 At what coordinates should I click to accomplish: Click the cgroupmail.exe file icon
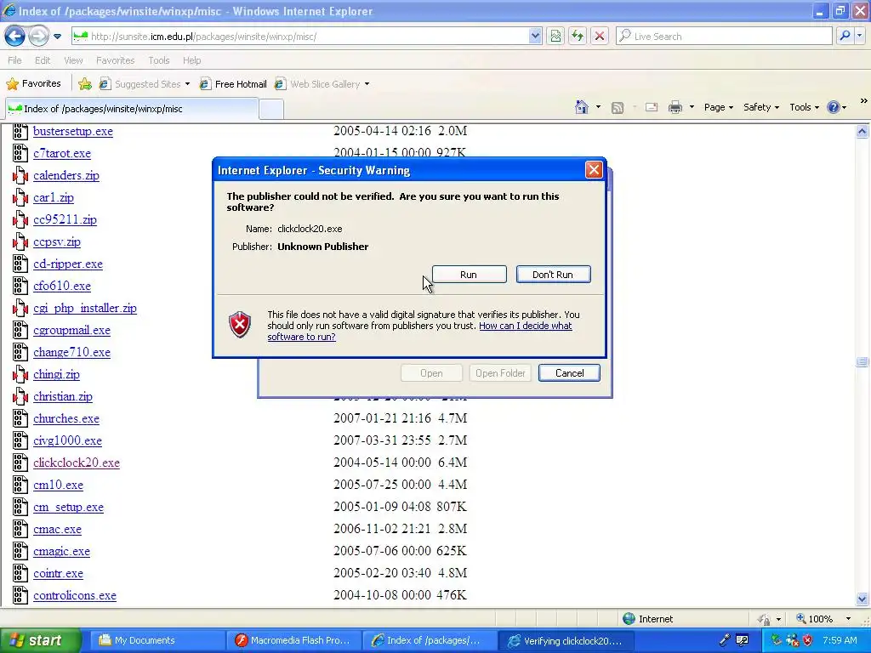pos(20,330)
